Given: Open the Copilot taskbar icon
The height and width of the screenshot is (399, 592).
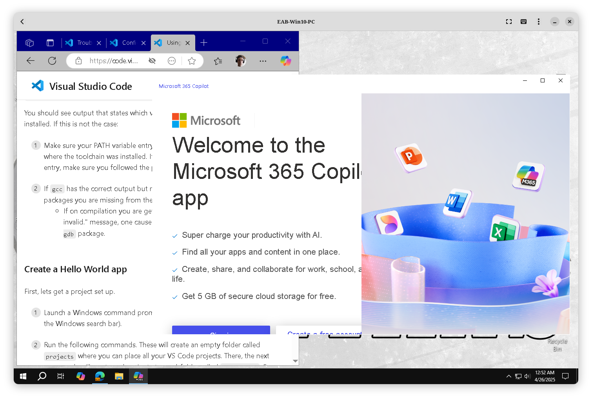Looking at the screenshot, I should pyautogui.click(x=81, y=376).
